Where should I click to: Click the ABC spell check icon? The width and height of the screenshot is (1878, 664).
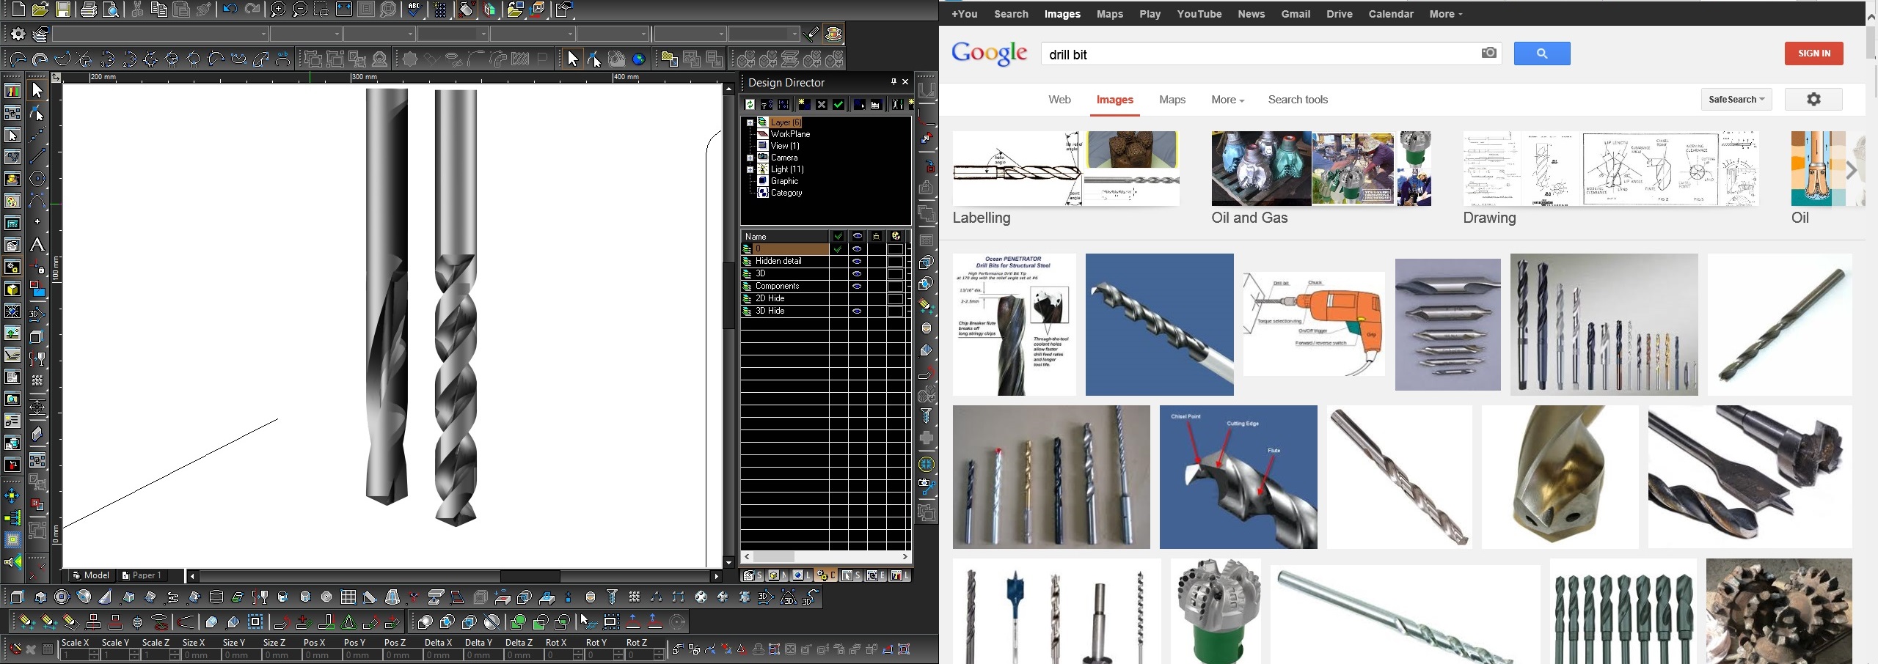coord(414,10)
